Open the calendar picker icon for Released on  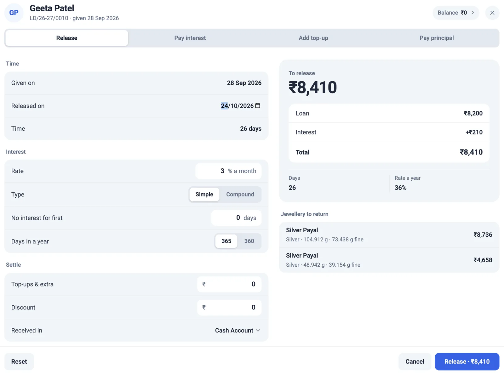[258, 105]
